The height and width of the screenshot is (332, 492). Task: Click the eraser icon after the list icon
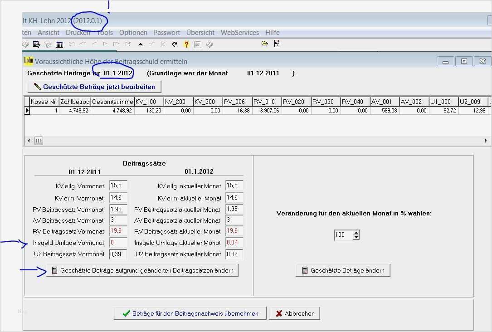coord(209,44)
